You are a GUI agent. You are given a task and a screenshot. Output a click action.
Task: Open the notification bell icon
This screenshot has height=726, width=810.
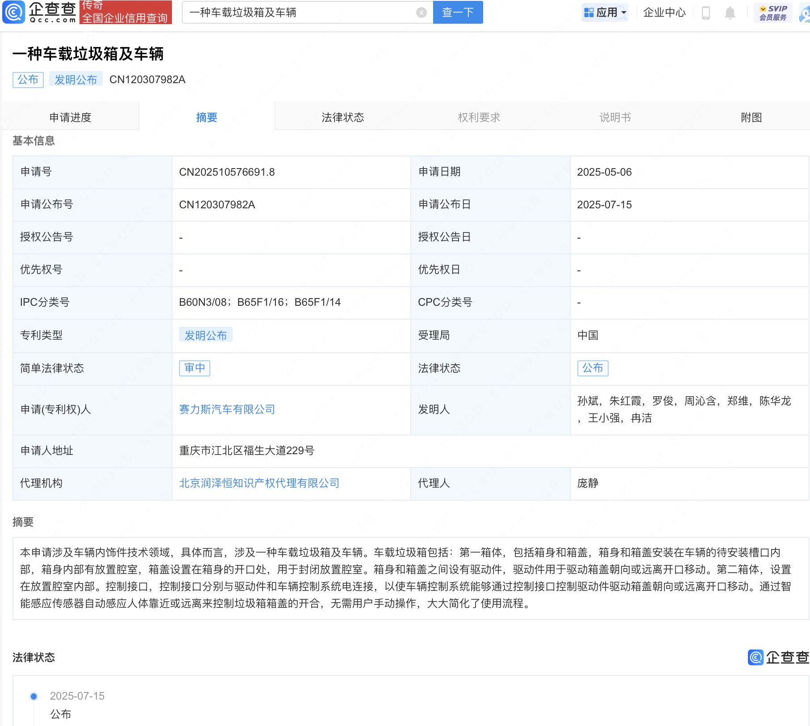point(730,13)
